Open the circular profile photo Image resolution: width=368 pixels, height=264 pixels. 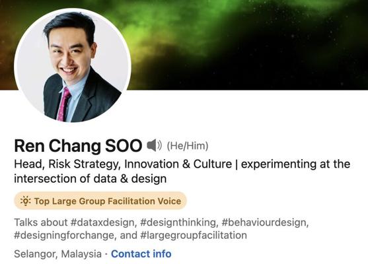(73, 67)
